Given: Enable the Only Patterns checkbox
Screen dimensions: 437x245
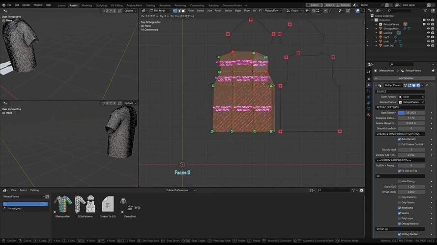Looking at the screenshot, I should coord(399,197).
